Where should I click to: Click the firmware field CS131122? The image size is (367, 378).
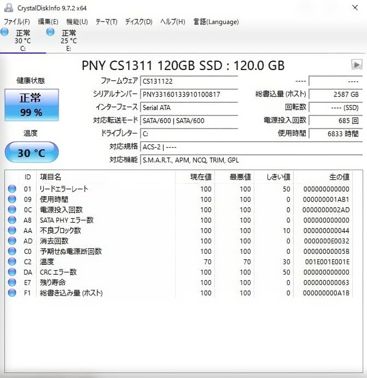[189, 81]
